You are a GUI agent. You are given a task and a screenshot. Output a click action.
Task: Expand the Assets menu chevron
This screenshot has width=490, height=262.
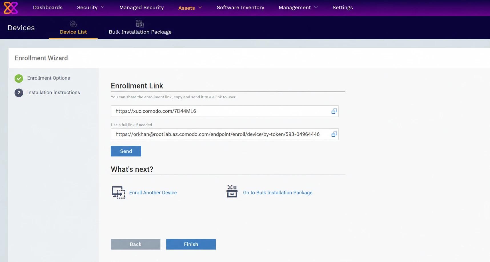click(x=200, y=8)
